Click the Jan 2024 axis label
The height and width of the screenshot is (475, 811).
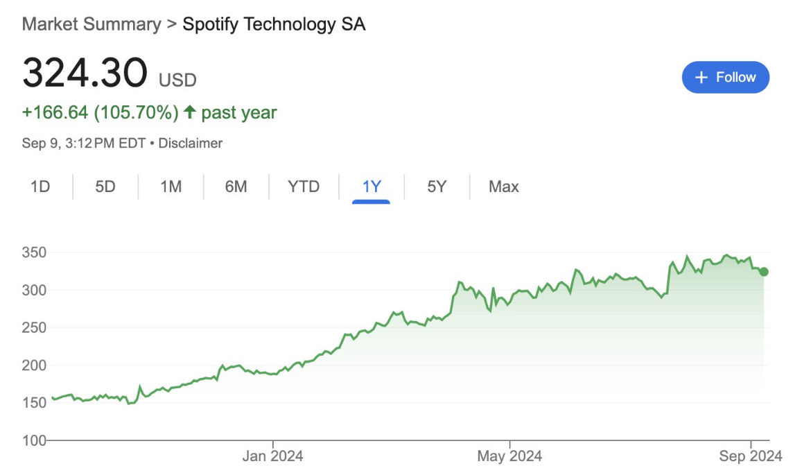273,456
